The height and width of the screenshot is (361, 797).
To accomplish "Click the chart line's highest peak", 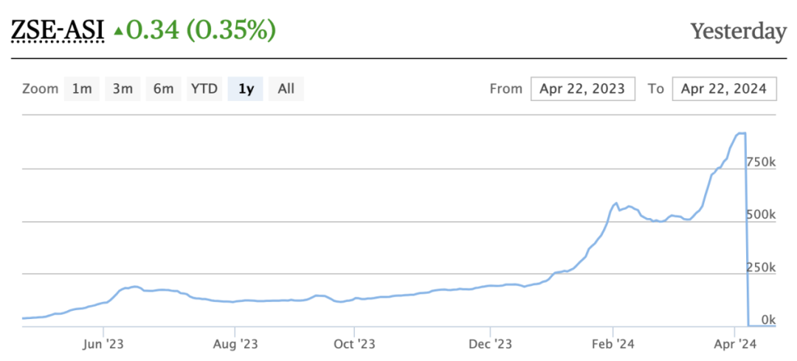I will coord(741,133).
